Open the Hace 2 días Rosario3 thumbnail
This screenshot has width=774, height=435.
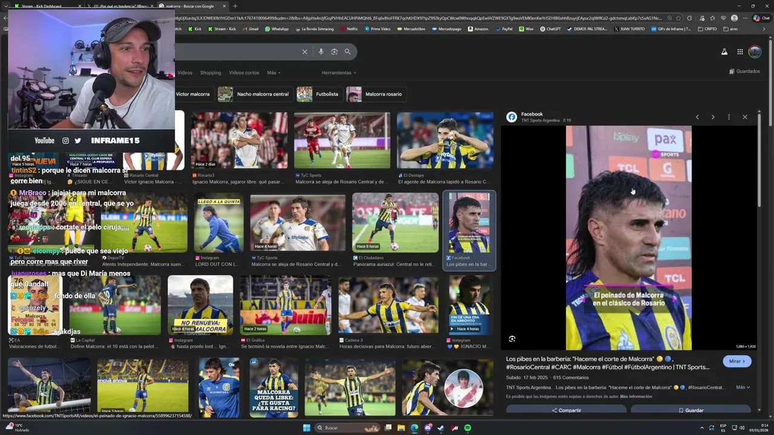[239, 140]
